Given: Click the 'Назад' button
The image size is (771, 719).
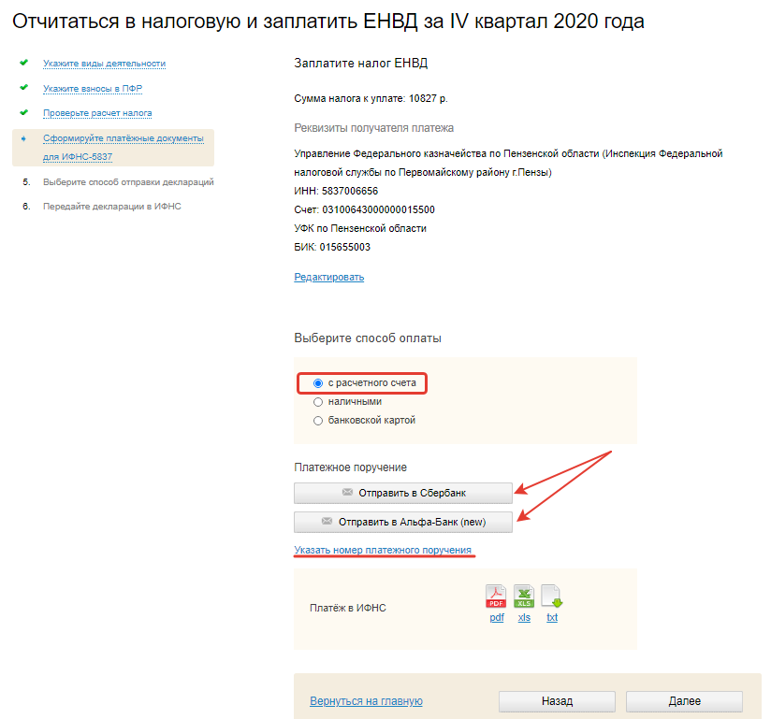Looking at the screenshot, I should click(x=557, y=701).
